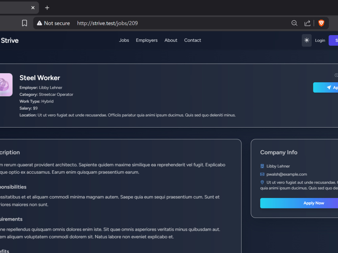338x253 pixels.
Task: Click the Apply Now button in Company Info
Action: pos(299,203)
